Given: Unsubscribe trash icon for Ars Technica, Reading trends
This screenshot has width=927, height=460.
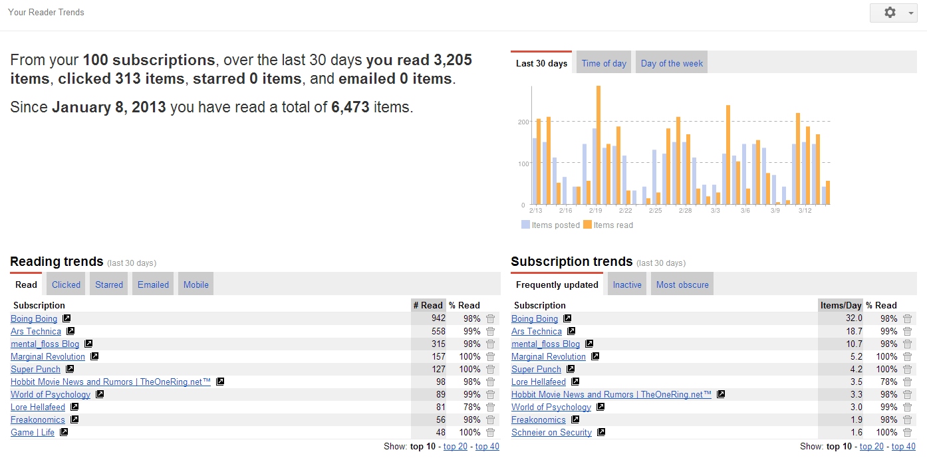Looking at the screenshot, I should [490, 332].
